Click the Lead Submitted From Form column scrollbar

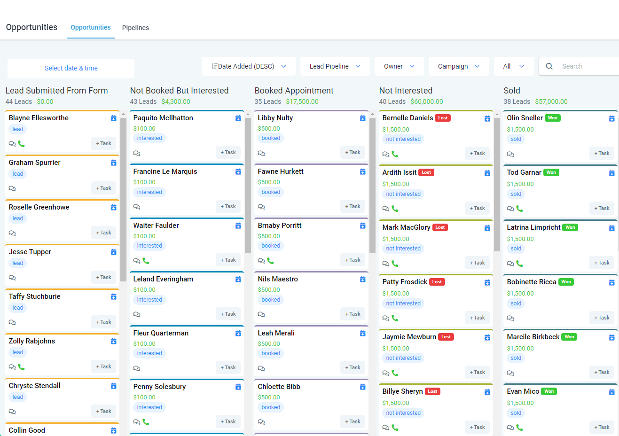click(123, 199)
